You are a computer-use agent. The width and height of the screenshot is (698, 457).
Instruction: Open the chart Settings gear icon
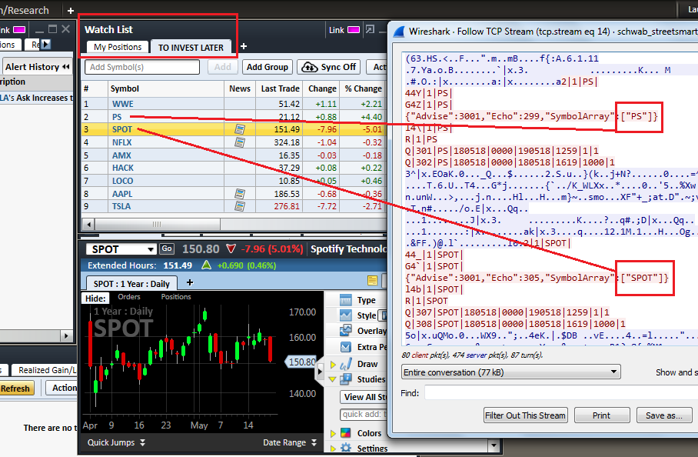[x=345, y=448]
